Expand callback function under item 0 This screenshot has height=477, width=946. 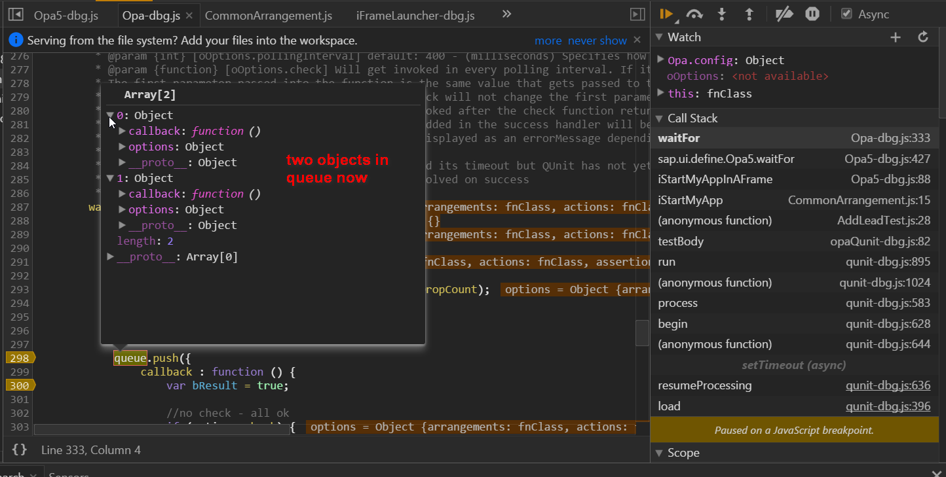[x=123, y=131]
